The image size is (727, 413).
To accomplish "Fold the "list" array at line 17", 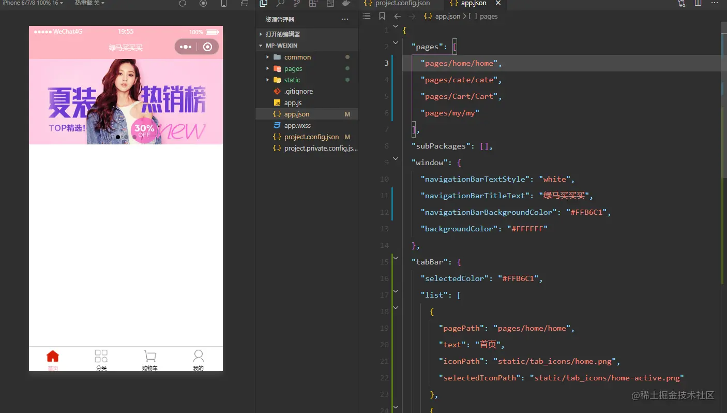I will (x=396, y=291).
